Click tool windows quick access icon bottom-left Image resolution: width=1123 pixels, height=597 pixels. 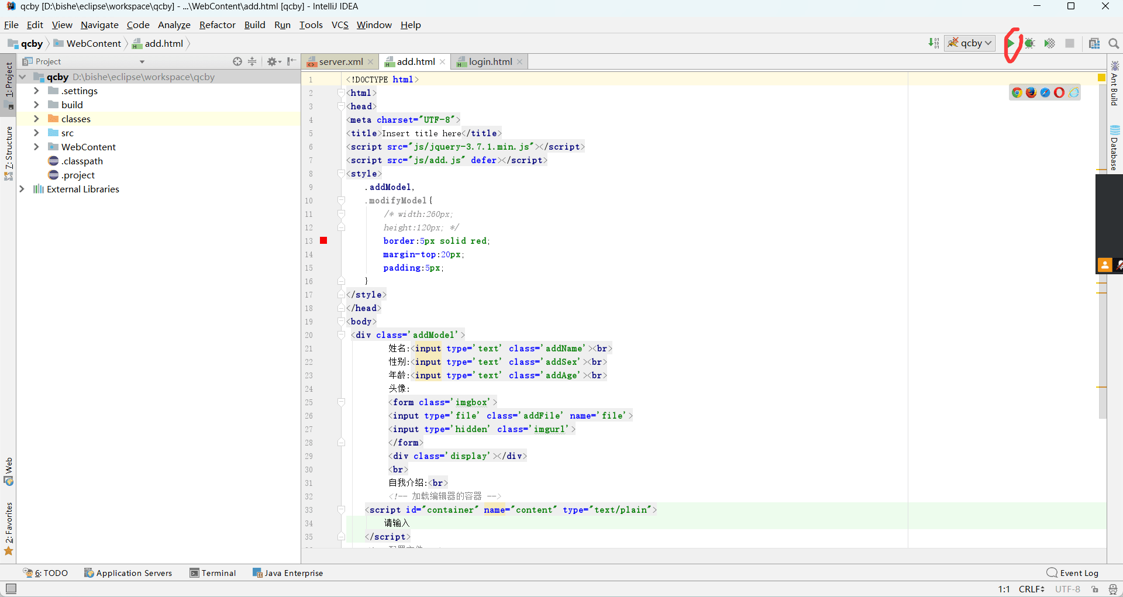(x=11, y=589)
